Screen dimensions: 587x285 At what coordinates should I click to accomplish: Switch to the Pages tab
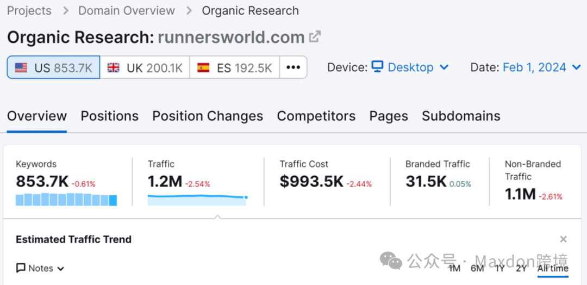coord(389,116)
